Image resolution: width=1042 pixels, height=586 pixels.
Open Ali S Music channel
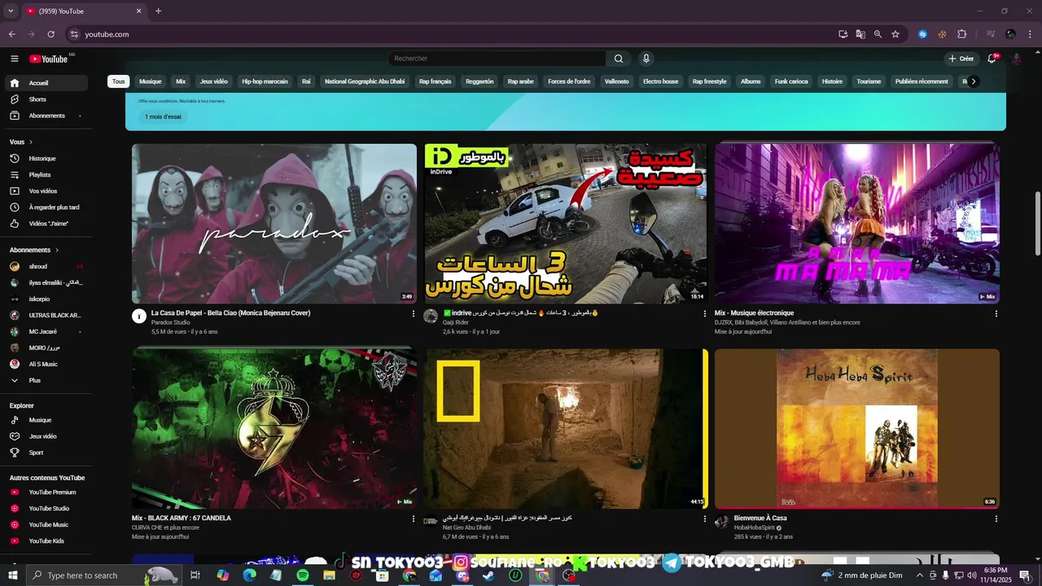tap(47, 364)
